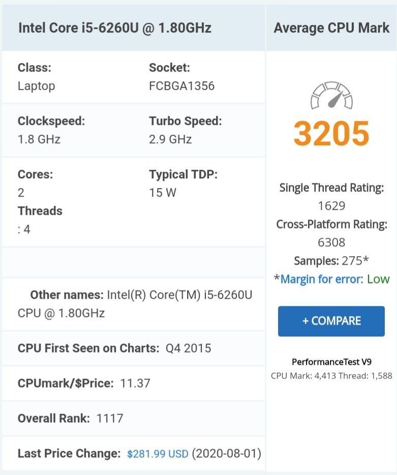Click the orange 3205 CPU Mark score
The width and height of the screenshot is (397, 475).
pos(331,133)
